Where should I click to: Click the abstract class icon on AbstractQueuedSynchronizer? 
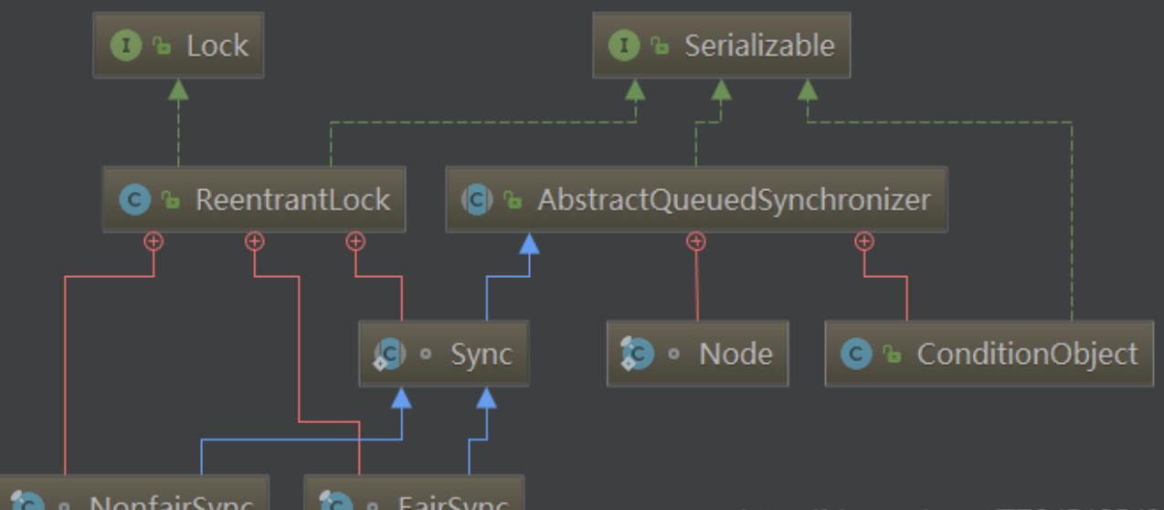point(477,199)
